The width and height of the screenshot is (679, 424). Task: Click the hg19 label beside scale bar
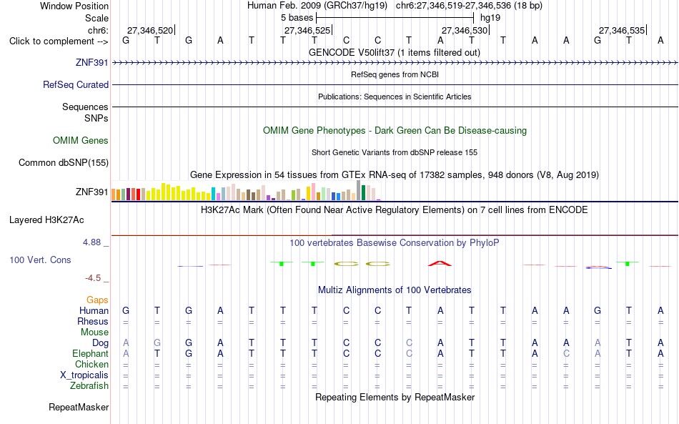coord(490,18)
